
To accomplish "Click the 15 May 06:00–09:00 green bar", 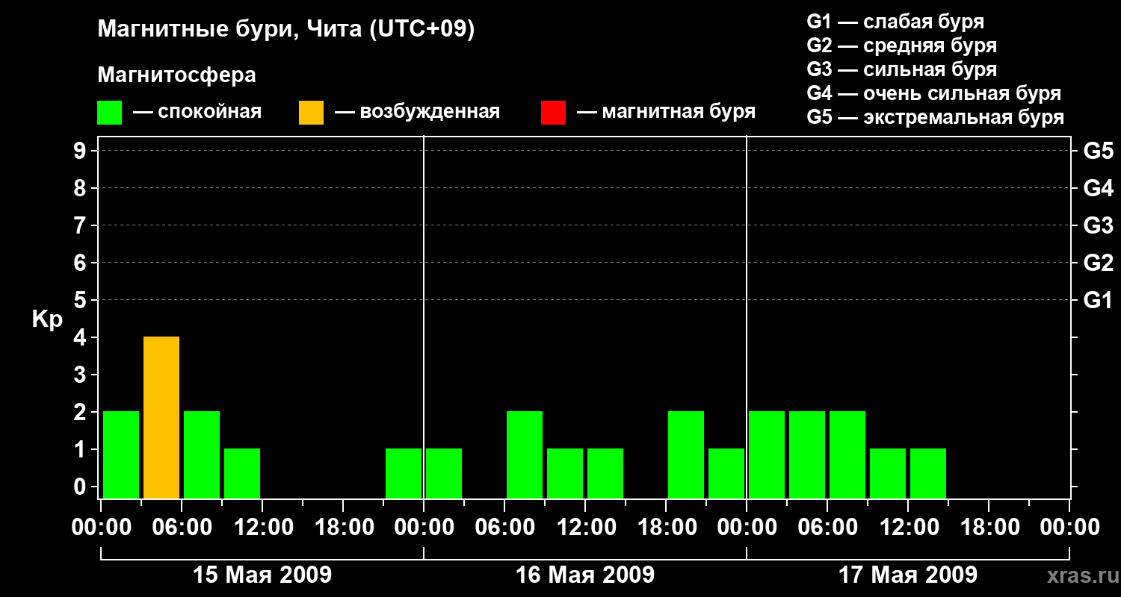I will click(202, 454).
